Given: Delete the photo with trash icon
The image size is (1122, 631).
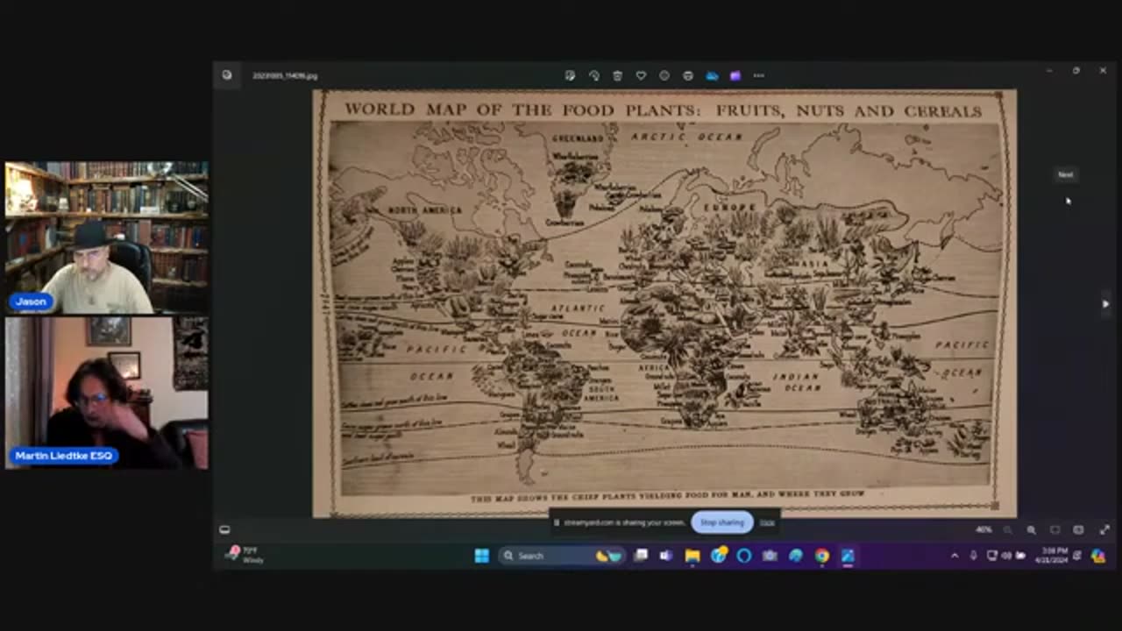Looking at the screenshot, I should coord(617,75).
